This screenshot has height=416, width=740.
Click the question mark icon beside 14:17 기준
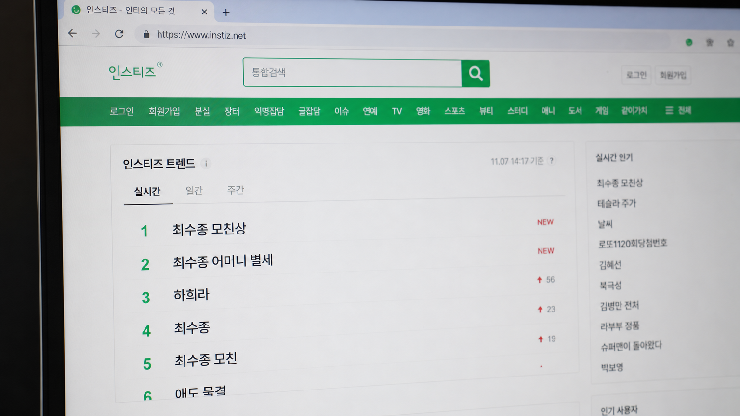point(552,161)
